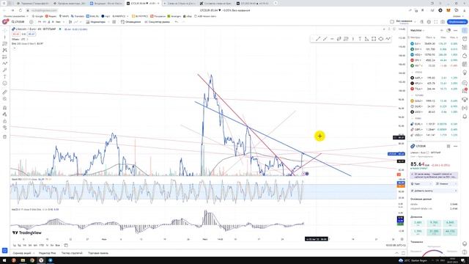The height and width of the screenshot is (264, 469).
Task: Open the unnamed layout dropdown arrow
Action: (x=415, y=22)
